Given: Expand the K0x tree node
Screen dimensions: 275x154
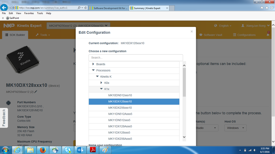Looking at the screenshot, I should [101, 82].
